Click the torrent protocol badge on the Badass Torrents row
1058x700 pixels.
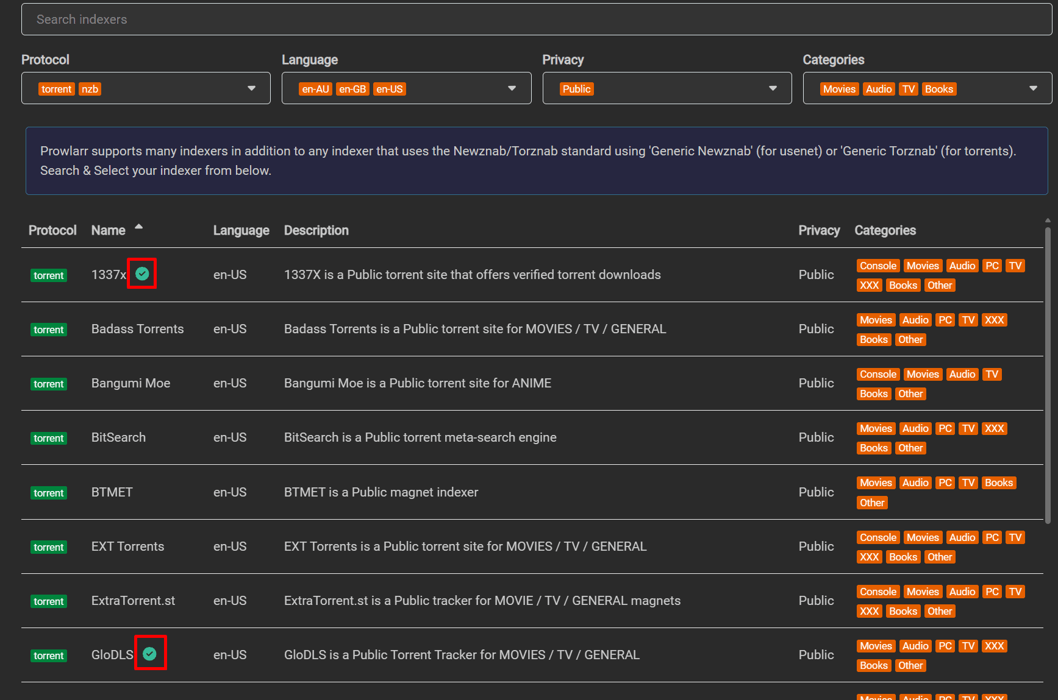pyautogui.click(x=49, y=330)
